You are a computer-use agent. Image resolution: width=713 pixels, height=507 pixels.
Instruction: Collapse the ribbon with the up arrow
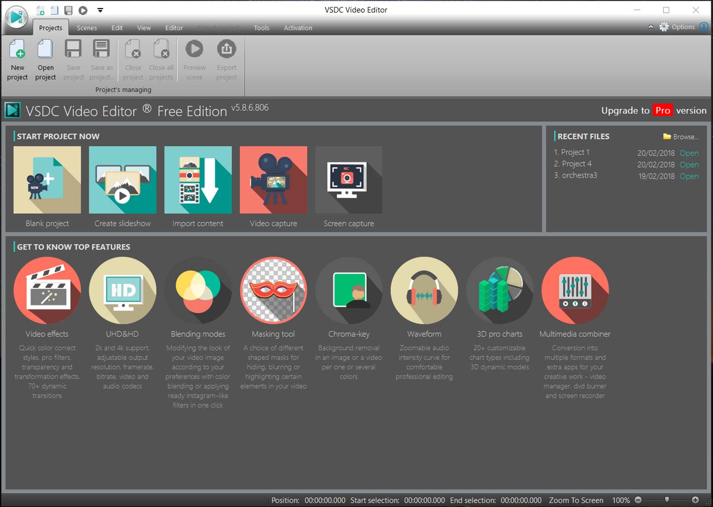coord(650,27)
